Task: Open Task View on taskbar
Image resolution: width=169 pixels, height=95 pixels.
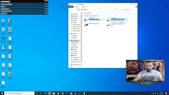Action: pyautogui.click(x=41, y=93)
